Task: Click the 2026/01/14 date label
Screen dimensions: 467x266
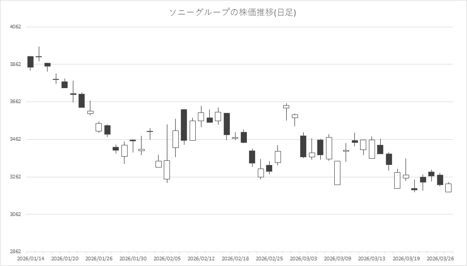Action: pos(30,259)
